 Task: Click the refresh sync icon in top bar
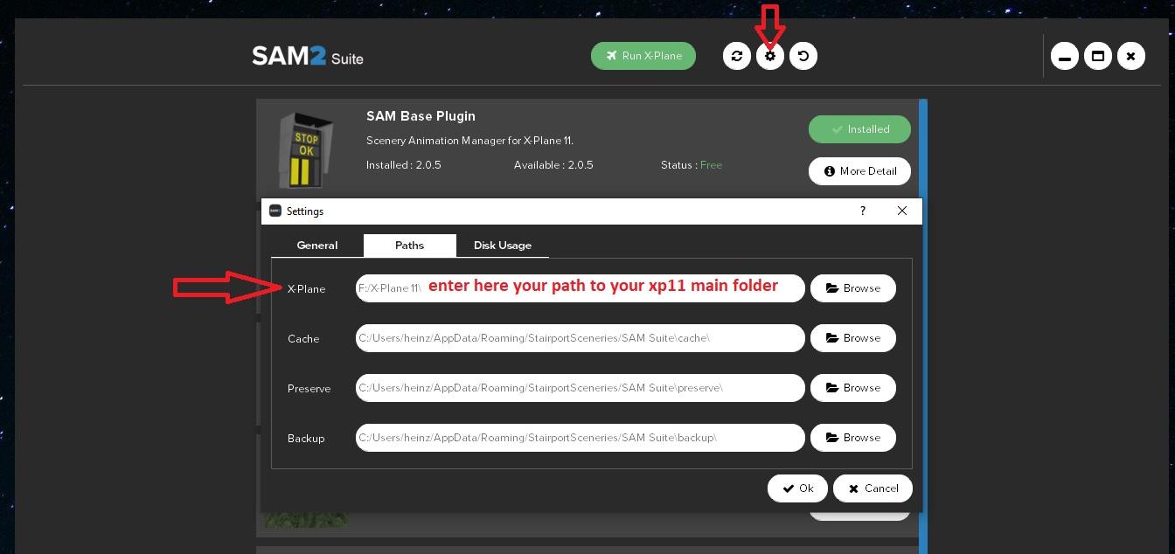(737, 56)
